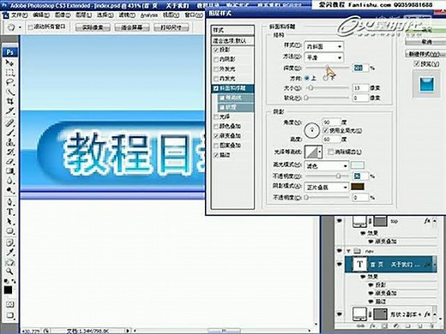Toggle the 投影 (Drop Shadow) checkbox

point(216,50)
